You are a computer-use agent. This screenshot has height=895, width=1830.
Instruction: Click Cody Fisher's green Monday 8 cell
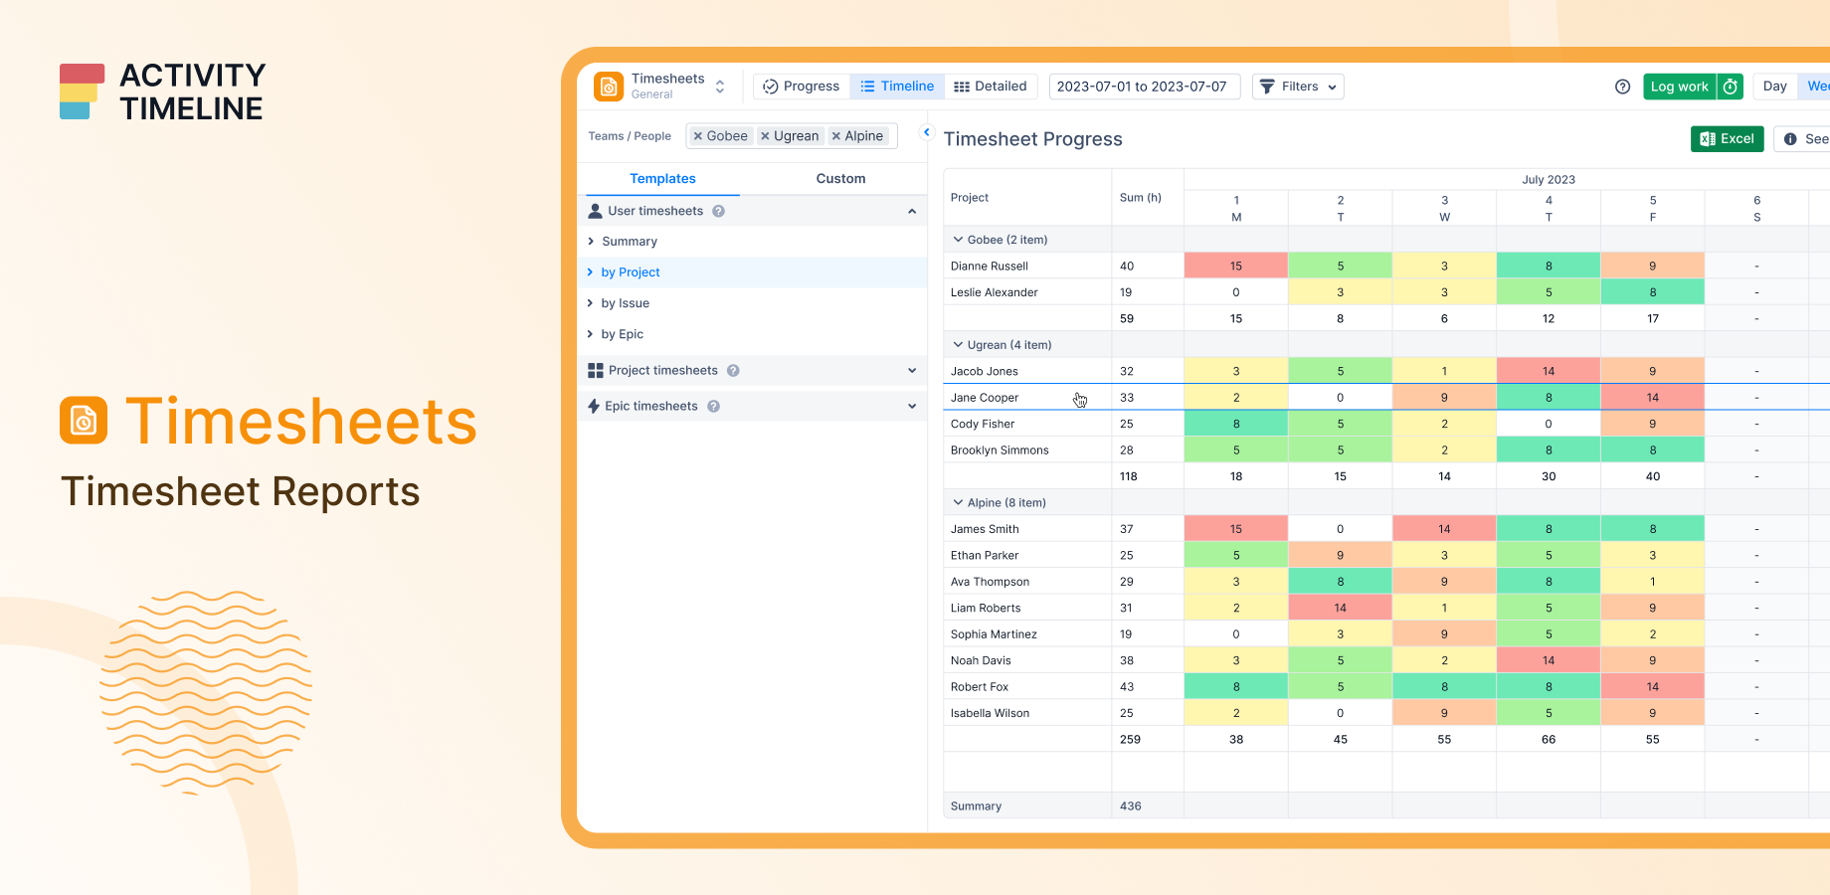coord(1236,424)
